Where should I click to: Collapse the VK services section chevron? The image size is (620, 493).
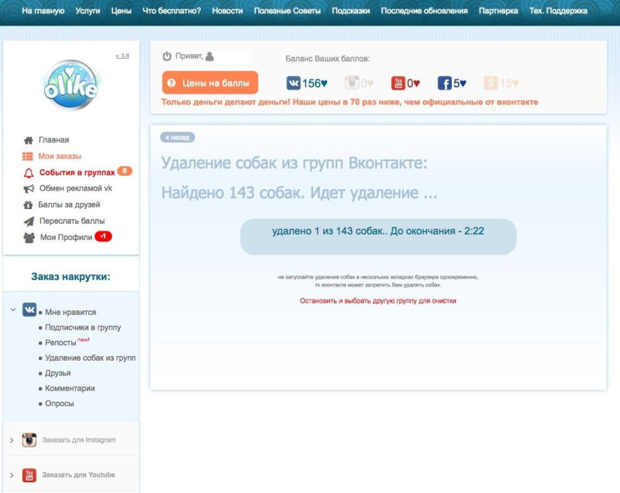pyautogui.click(x=13, y=310)
